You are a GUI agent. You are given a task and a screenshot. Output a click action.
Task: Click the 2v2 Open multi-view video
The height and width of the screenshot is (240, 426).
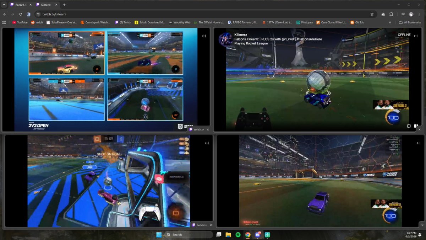coord(106,80)
